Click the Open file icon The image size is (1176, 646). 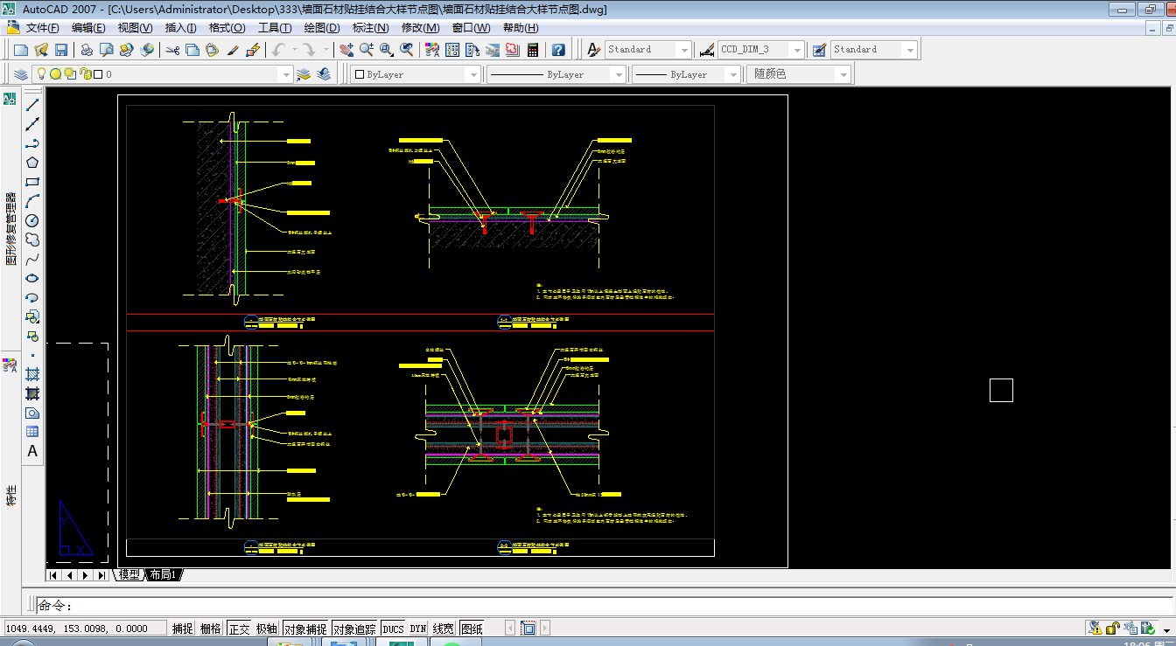tap(41, 50)
